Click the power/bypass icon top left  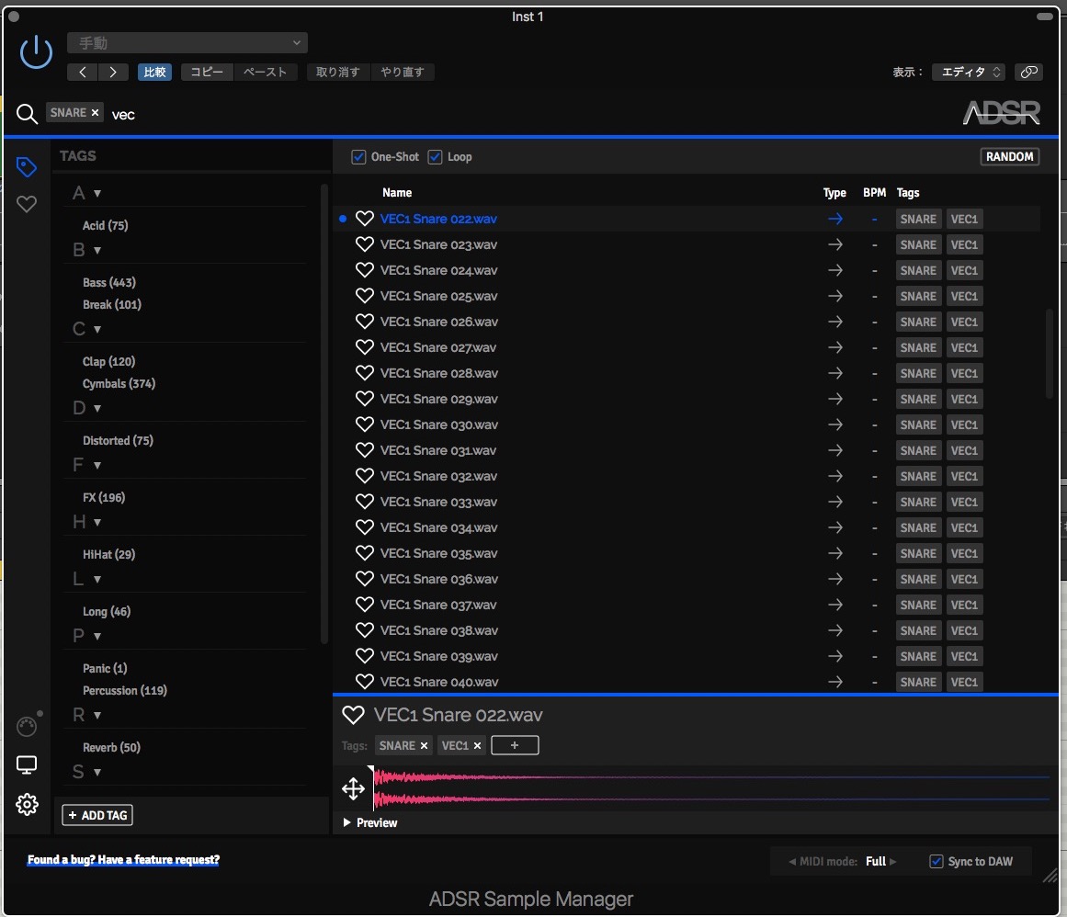pos(35,51)
